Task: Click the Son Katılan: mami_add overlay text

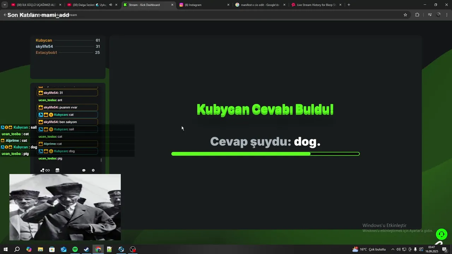Action: coord(38,15)
